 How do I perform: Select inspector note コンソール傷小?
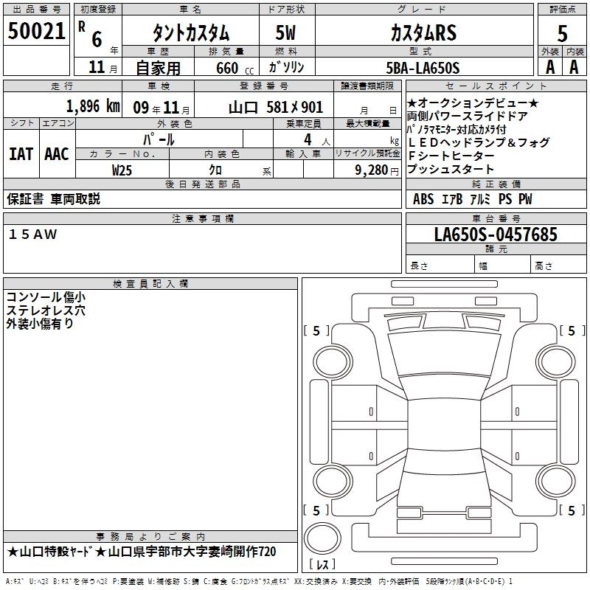click(46, 297)
